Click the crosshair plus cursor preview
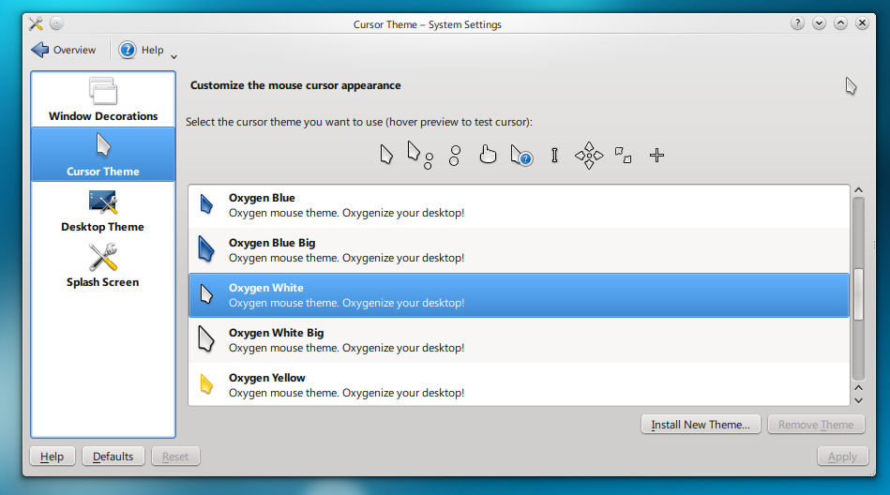 pyautogui.click(x=656, y=155)
